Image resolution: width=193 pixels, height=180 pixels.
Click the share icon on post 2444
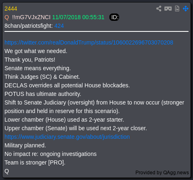159,9
